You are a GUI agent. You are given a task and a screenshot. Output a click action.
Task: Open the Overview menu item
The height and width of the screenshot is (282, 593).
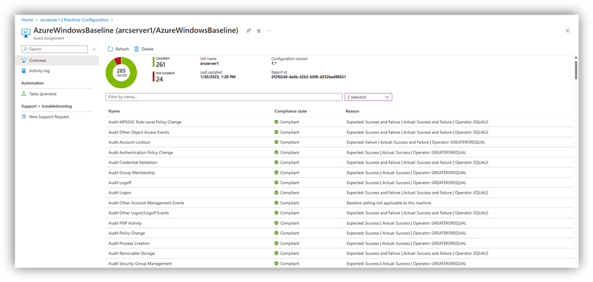tap(58, 60)
